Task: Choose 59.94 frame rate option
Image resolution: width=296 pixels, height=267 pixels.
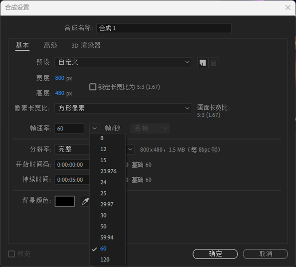Action: [x=108, y=238]
